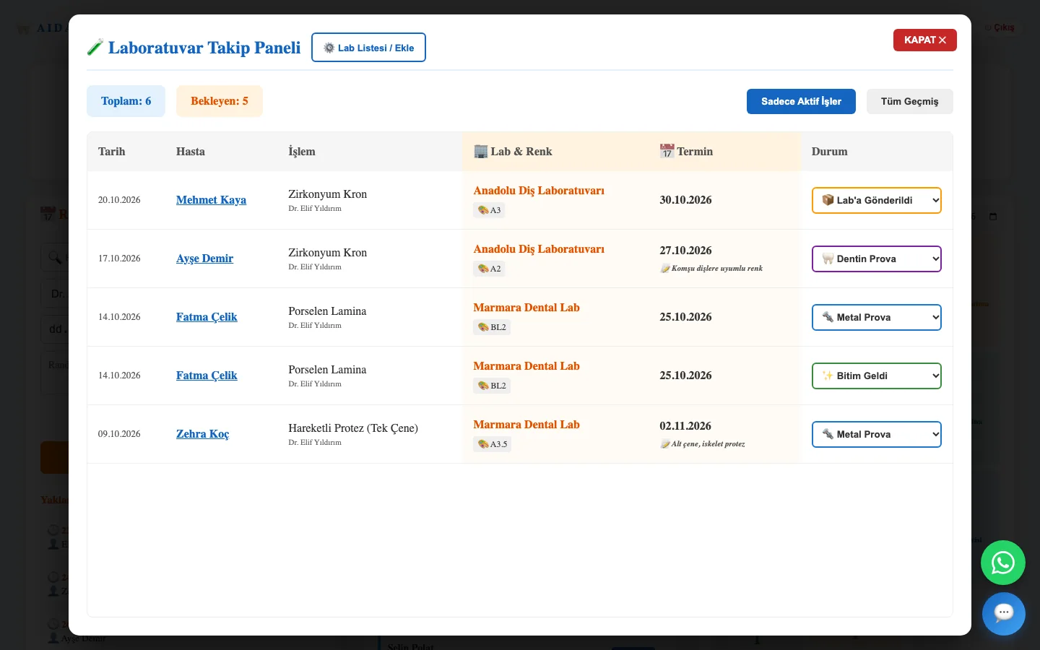The image size is (1040, 650).
Task: Click 'Marmara Dental Lab' in Zehra Koç's row
Action: [x=526, y=425]
